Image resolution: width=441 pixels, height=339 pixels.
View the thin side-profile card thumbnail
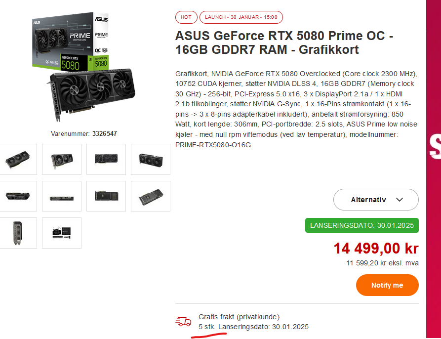[x=62, y=196]
